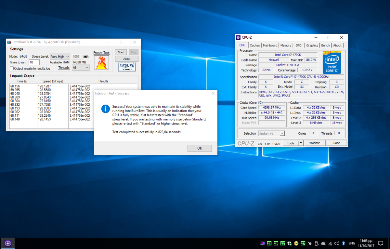Click the Level 3 cache value 8 MBytes
The height and width of the screenshot is (249, 390).
[x=316, y=123]
